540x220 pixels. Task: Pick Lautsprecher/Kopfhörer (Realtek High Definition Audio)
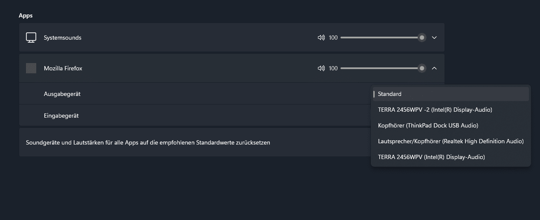pyautogui.click(x=451, y=141)
